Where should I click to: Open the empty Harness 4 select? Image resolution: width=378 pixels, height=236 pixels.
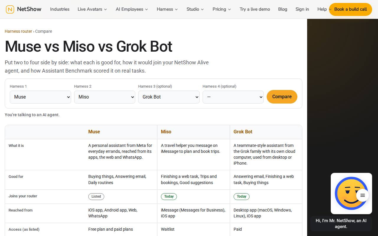tap(233, 97)
